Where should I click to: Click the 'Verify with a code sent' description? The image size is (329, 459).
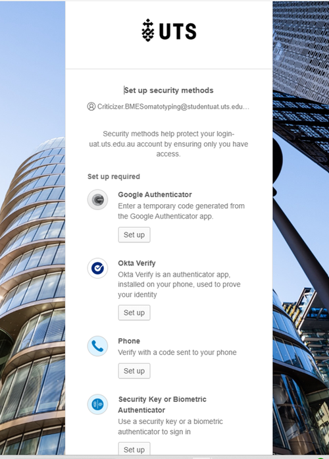click(x=177, y=352)
